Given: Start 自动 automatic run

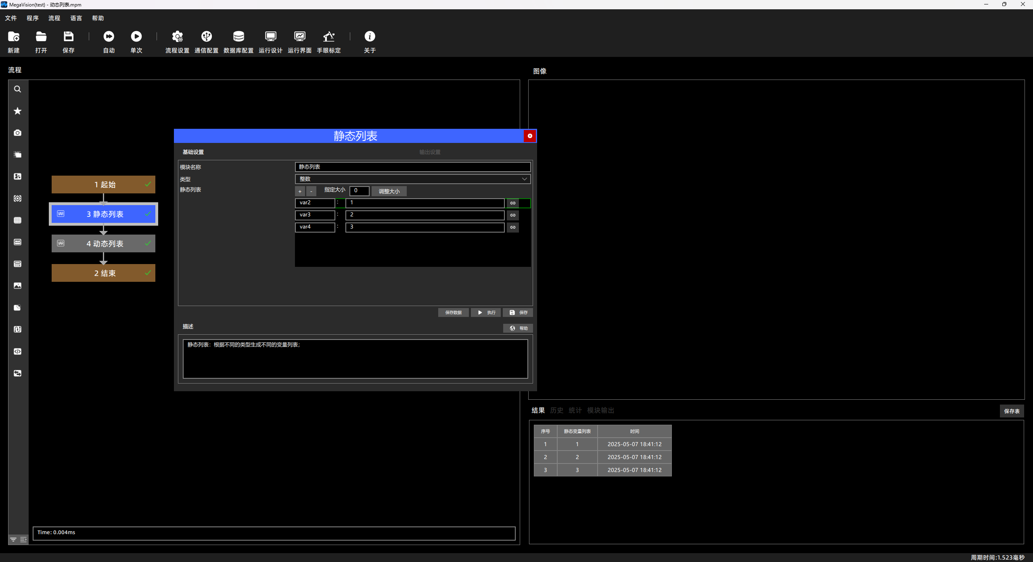Looking at the screenshot, I should pyautogui.click(x=109, y=42).
